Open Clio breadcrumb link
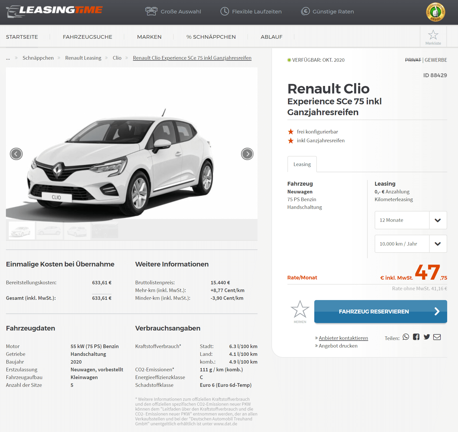 (x=117, y=58)
